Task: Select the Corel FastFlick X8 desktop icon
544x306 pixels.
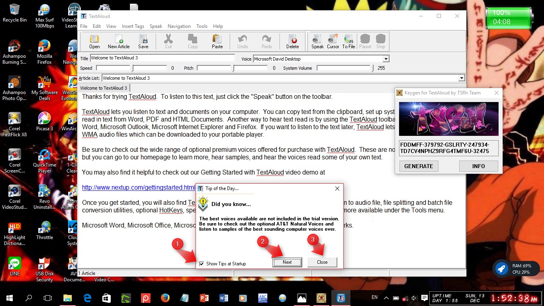Action: pos(15,124)
